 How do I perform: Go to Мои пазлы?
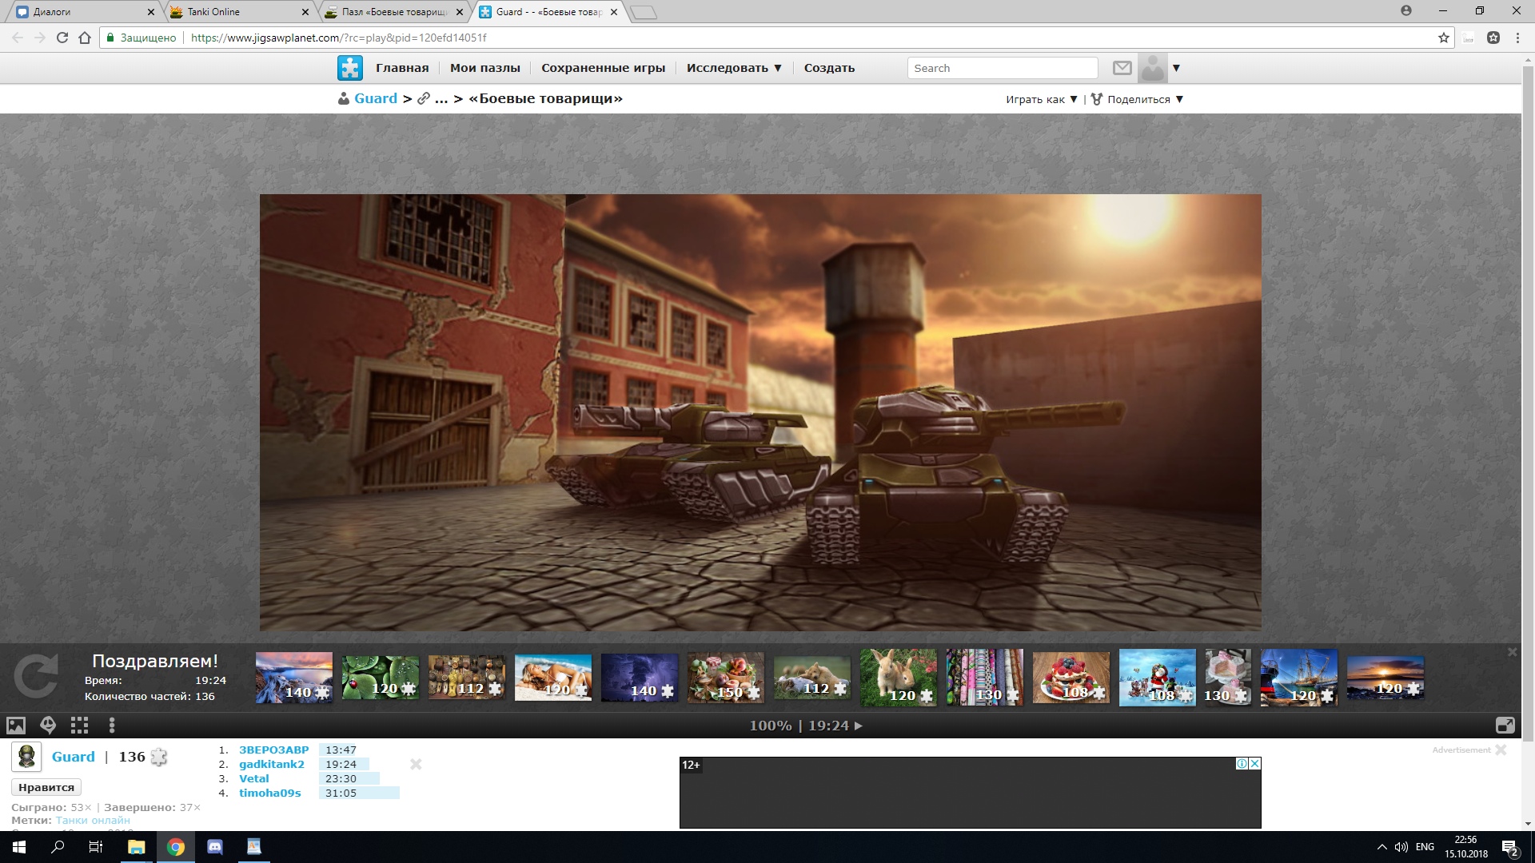(485, 68)
